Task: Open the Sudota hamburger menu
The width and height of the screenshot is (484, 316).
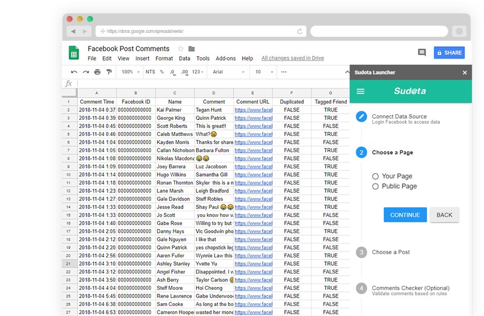Action: [x=361, y=91]
